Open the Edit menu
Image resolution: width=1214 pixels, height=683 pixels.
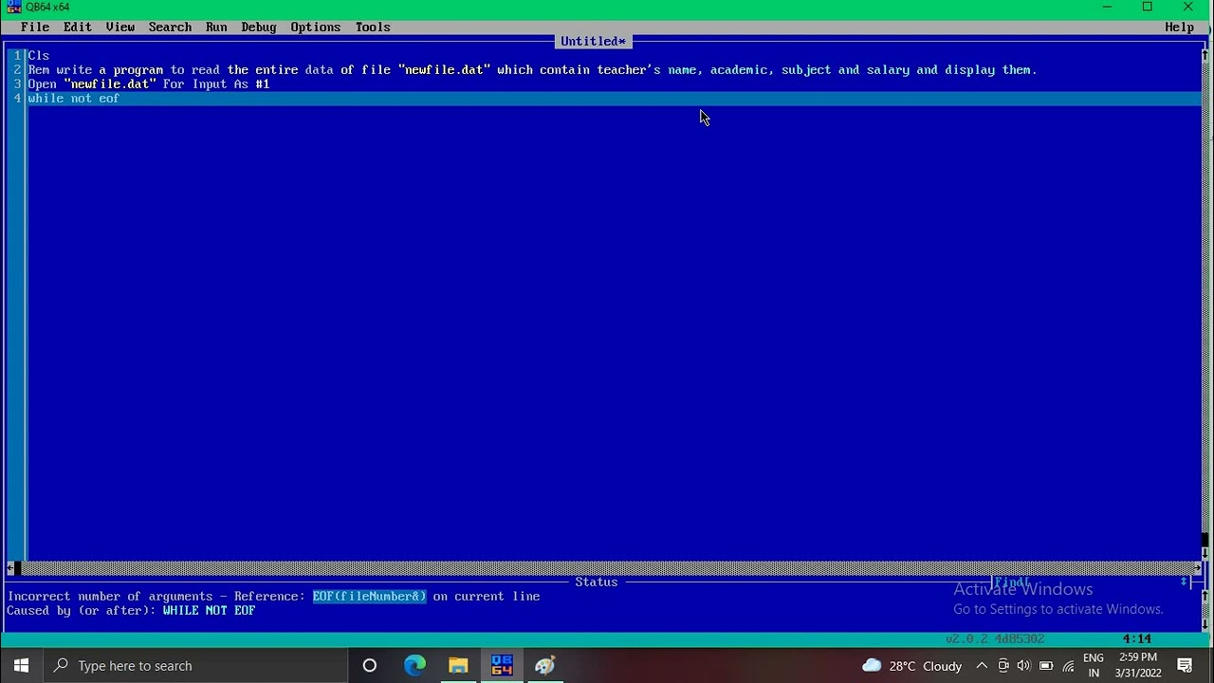(78, 28)
